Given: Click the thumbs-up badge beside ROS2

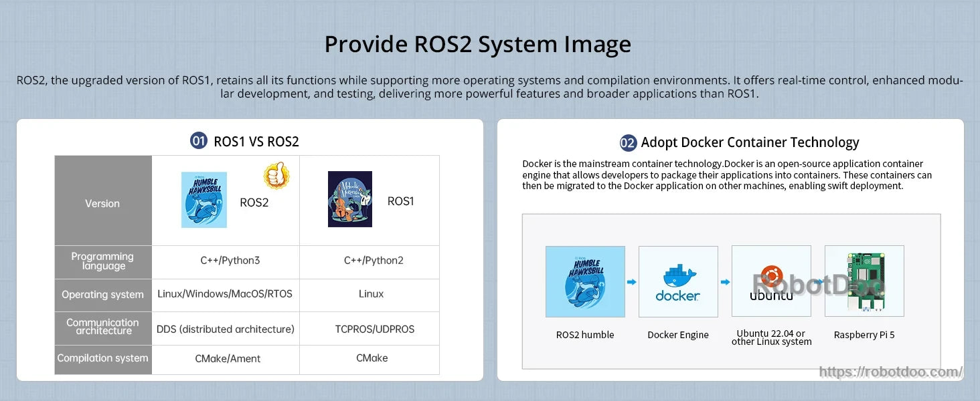Looking at the screenshot, I should click(x=276, y=175).
